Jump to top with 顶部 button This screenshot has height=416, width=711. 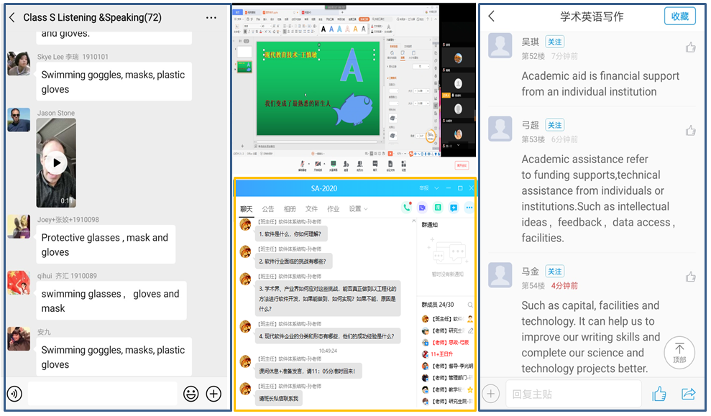coord(679,351)
